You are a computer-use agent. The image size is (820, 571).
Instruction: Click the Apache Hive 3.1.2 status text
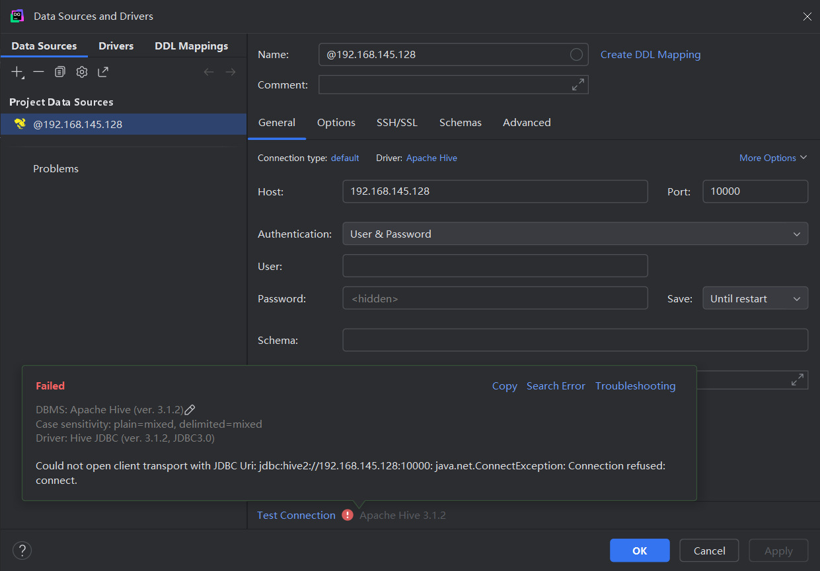click(402, 515)
